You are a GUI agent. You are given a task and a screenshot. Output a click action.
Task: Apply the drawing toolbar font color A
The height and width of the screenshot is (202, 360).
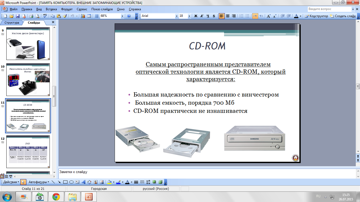(x=127, y=182)
